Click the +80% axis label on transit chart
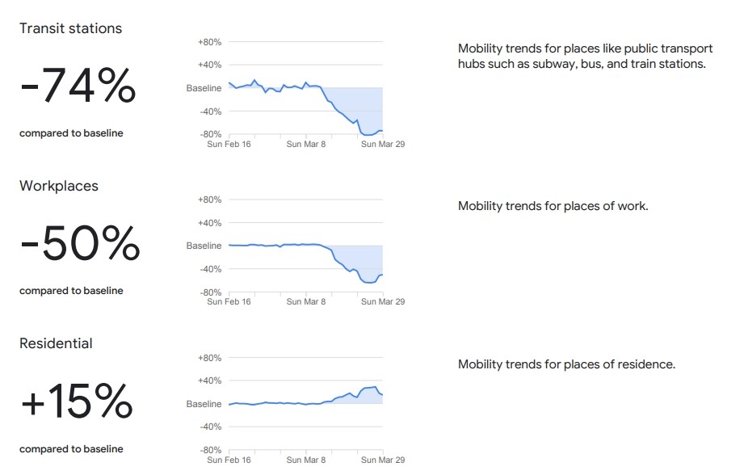 tap(210, 42)
